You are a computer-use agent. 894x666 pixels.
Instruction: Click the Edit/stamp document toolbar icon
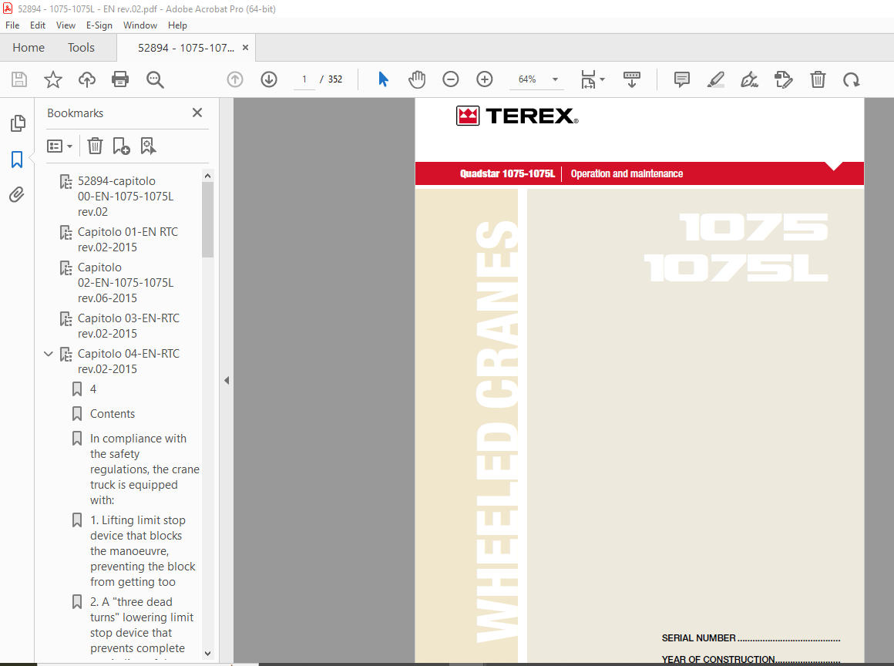[783, 79]
